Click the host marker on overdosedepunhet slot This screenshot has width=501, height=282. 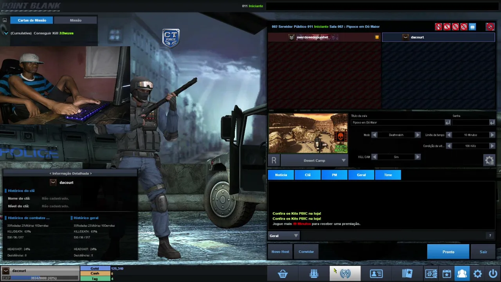pos(377,37)
